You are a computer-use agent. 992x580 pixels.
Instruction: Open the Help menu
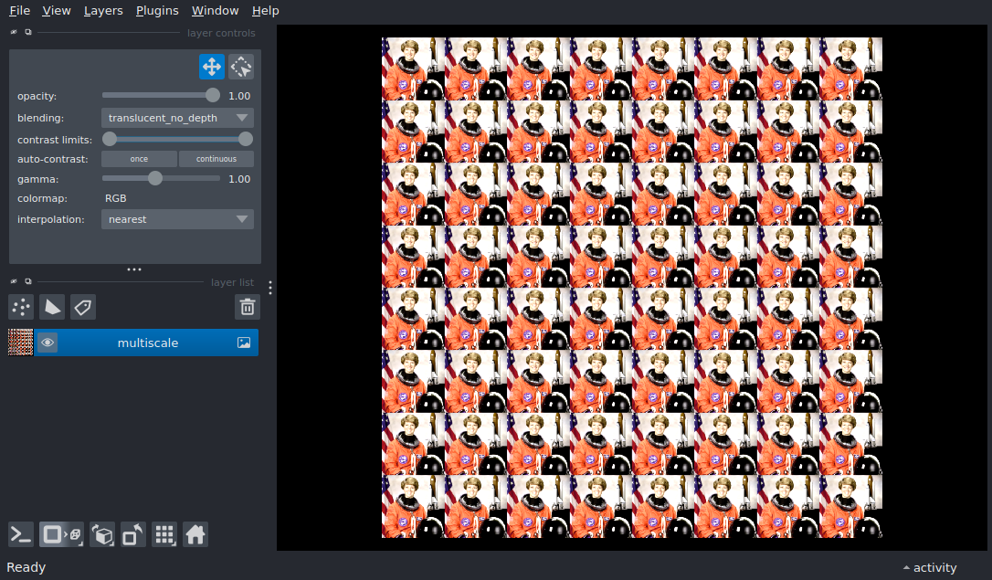click(x=265, y=11)
